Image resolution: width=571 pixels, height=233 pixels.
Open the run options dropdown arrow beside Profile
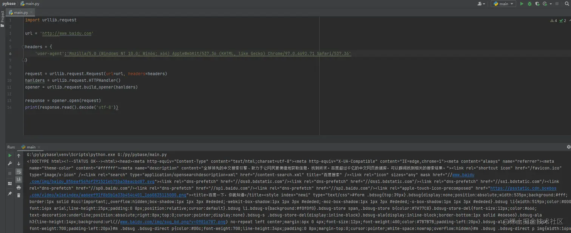550,4
